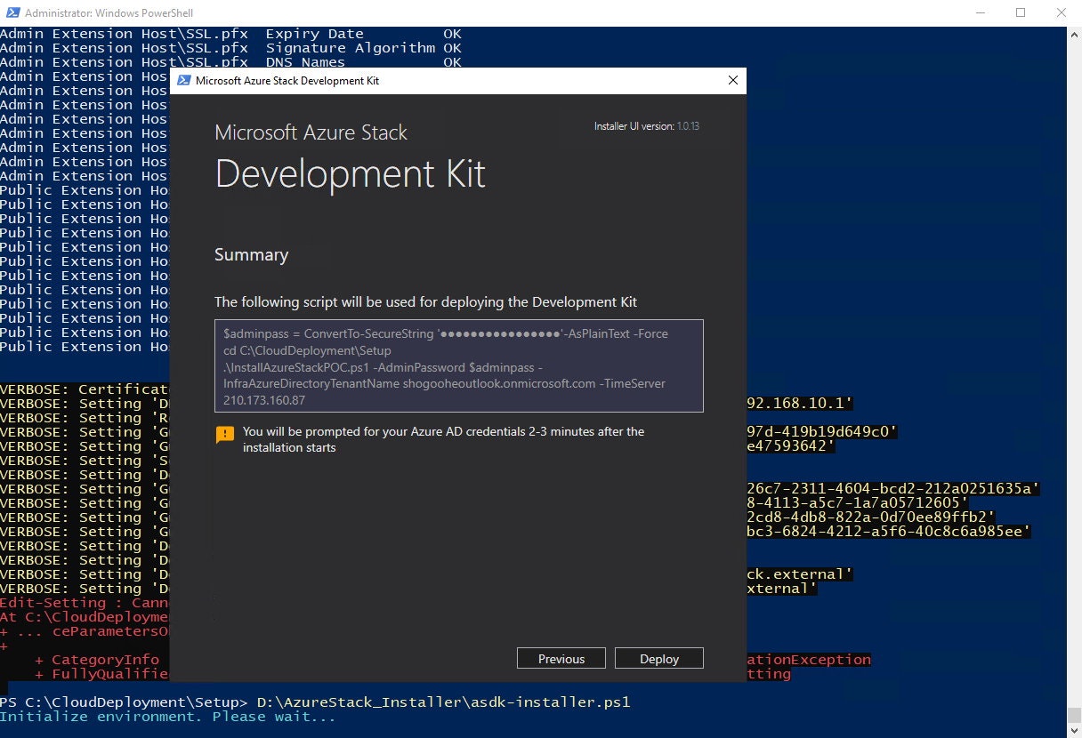Click the yellow warning icon beside Azure AD notice

click(x=225, y=435)
